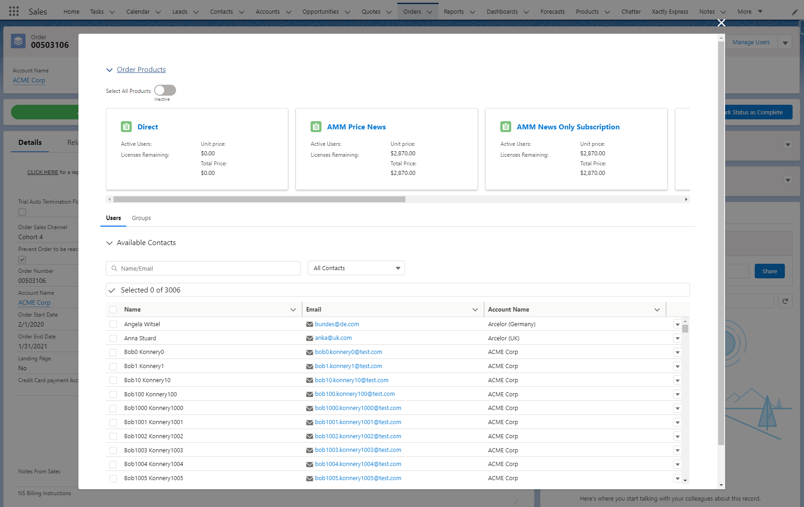Open the All Contacts filter dropdown
This screenshot has width=804, height=507.
(356, 268)
